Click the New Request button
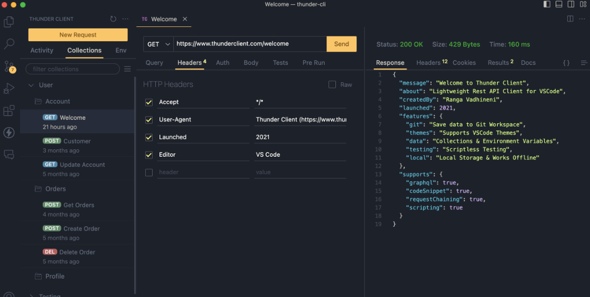This screenshot has width=590, height=297. (x=78, y=35)
